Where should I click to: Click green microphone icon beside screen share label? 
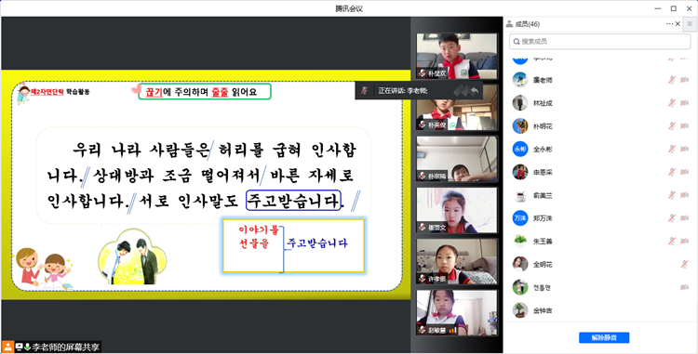tap(27, 347)
